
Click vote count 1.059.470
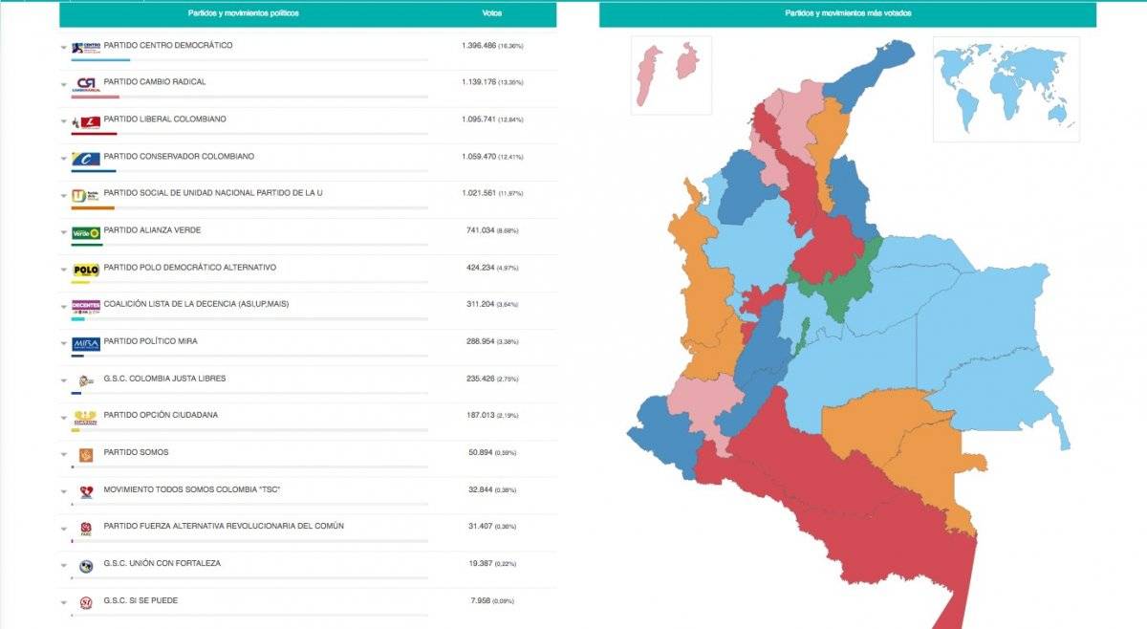479,156
